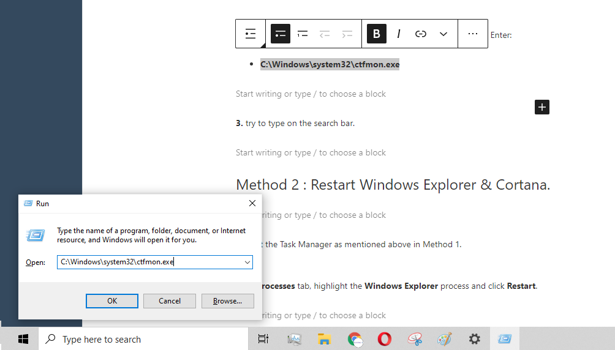Viewport: 615px width, 350px height.
Task: Click Browse... in the Run dialog
Action: tap(227, 300)
